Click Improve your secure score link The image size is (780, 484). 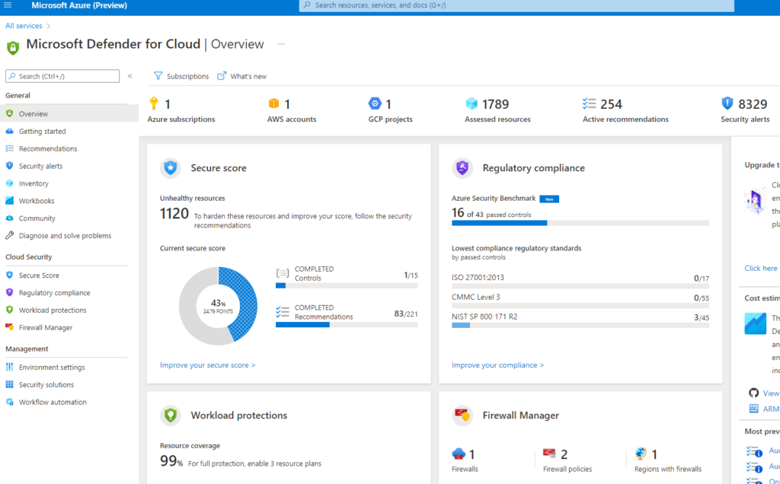click(207, 365)
